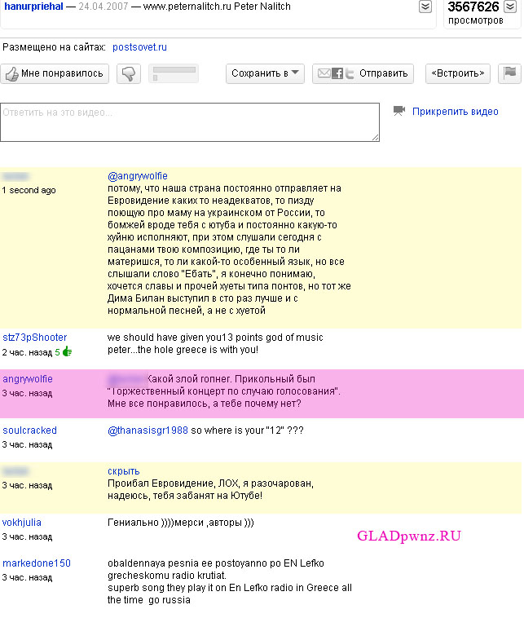The width and height of the screenshot is (524, 618).
Task: Click the green thumbs-up on stz73pShooter's comment
Action: click(67, 352)
